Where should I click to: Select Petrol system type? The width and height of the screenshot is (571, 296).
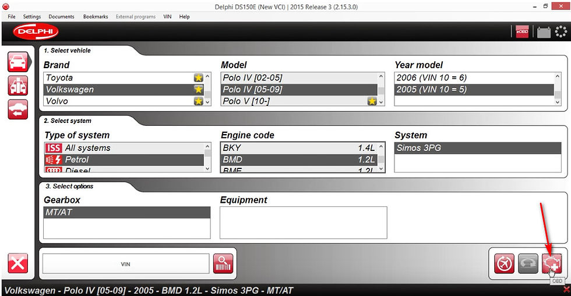[124, 160]
